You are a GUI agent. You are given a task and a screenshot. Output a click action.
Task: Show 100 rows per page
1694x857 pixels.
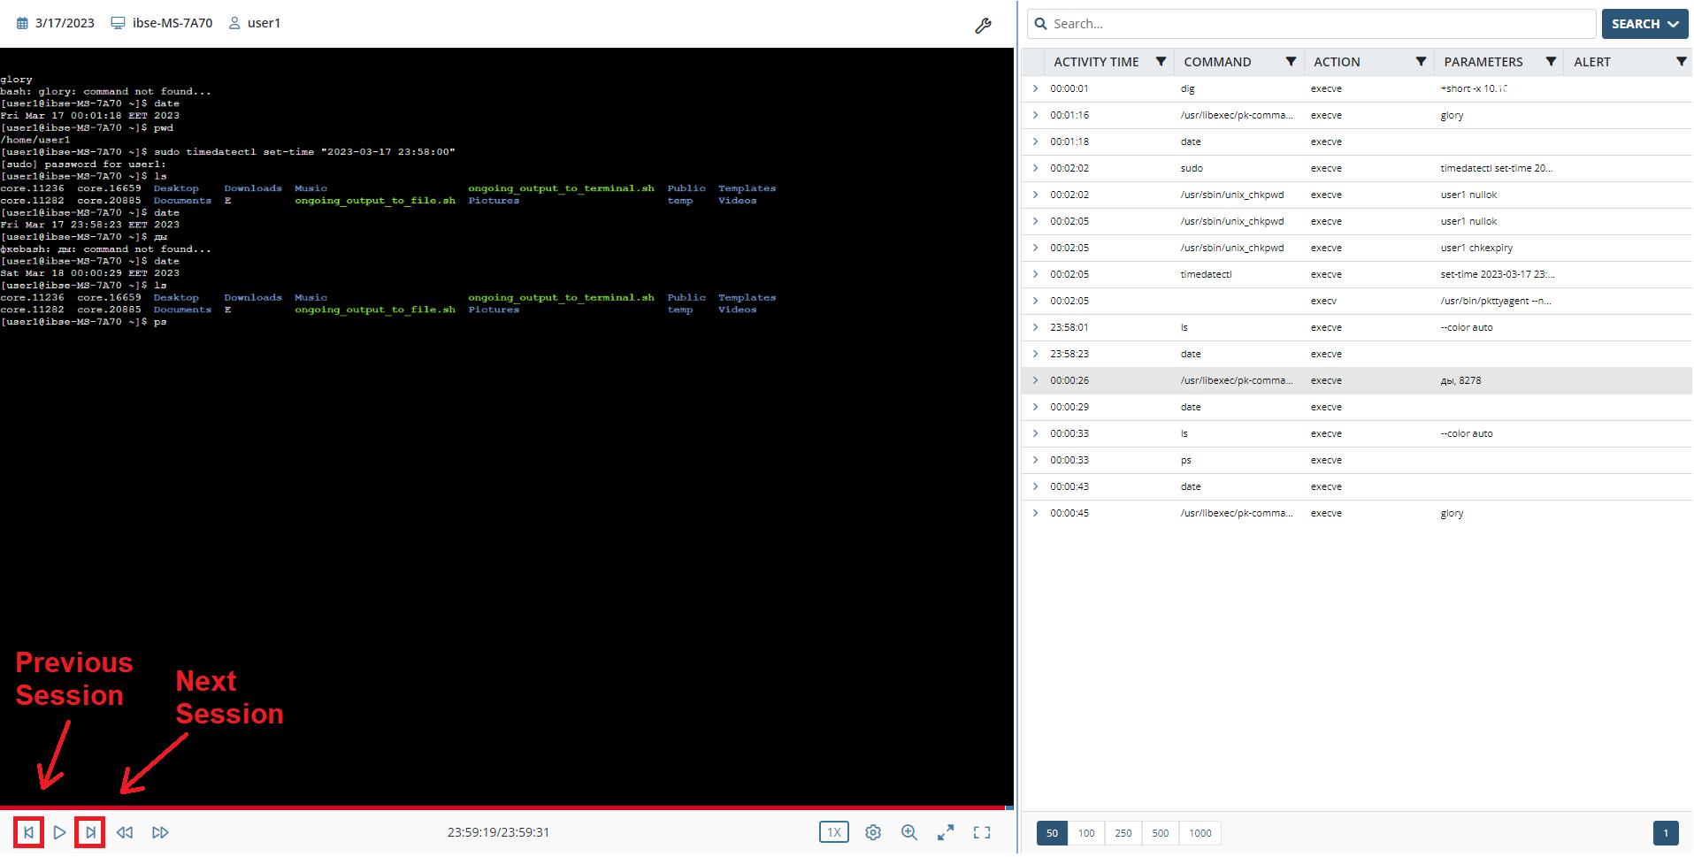(x=1086, y=833)
